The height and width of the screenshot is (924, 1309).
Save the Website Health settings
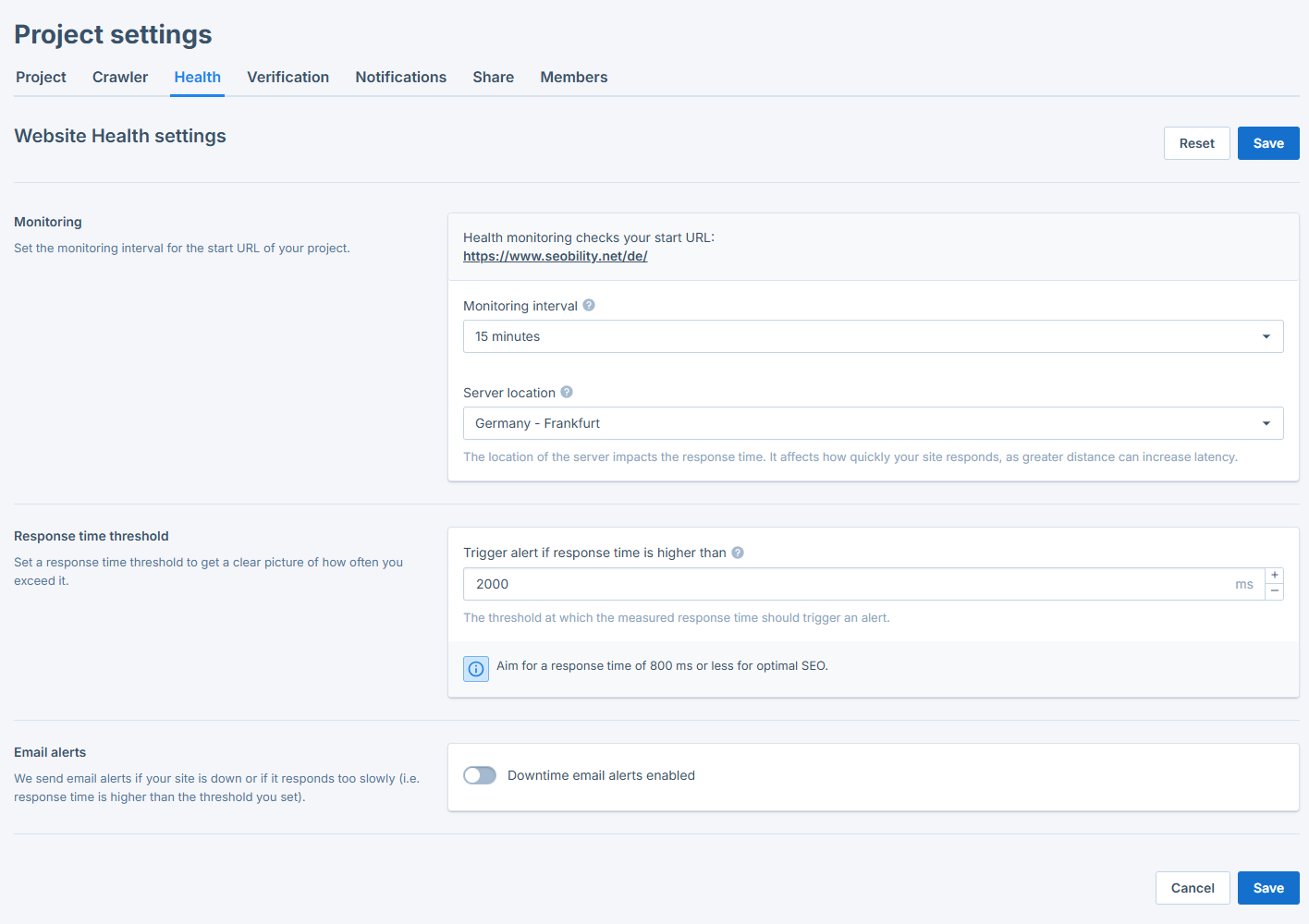[x=1267, y=143]
